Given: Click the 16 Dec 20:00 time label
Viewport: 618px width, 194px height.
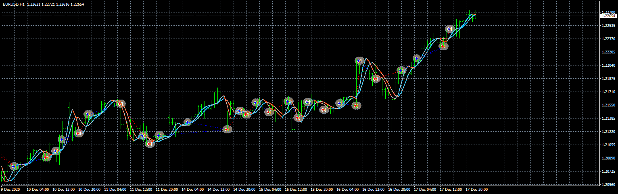Looking at the screenshot, I should pyautogui.click(x=399, y=189).
